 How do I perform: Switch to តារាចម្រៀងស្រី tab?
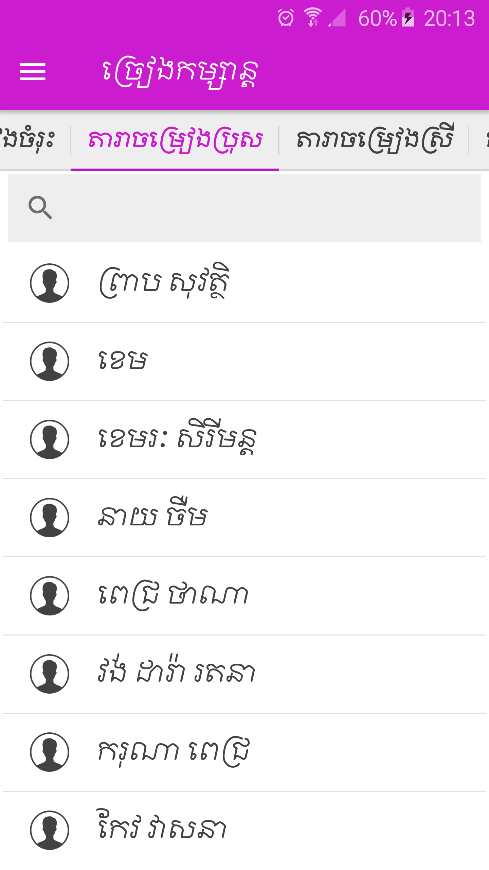tap(374, 140)
